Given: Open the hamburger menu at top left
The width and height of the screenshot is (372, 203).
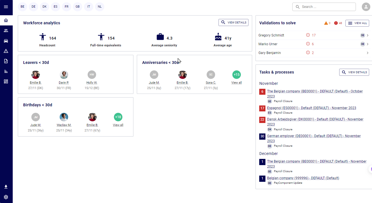Looking at the screenshot, I should point(6,7).
